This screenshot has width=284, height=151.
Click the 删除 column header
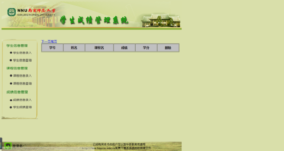(168, 48)
